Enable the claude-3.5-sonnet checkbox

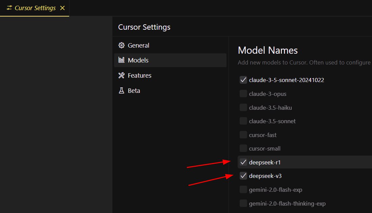pos(243,121)
